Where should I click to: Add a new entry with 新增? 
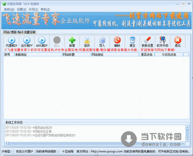tap(72, 42)
